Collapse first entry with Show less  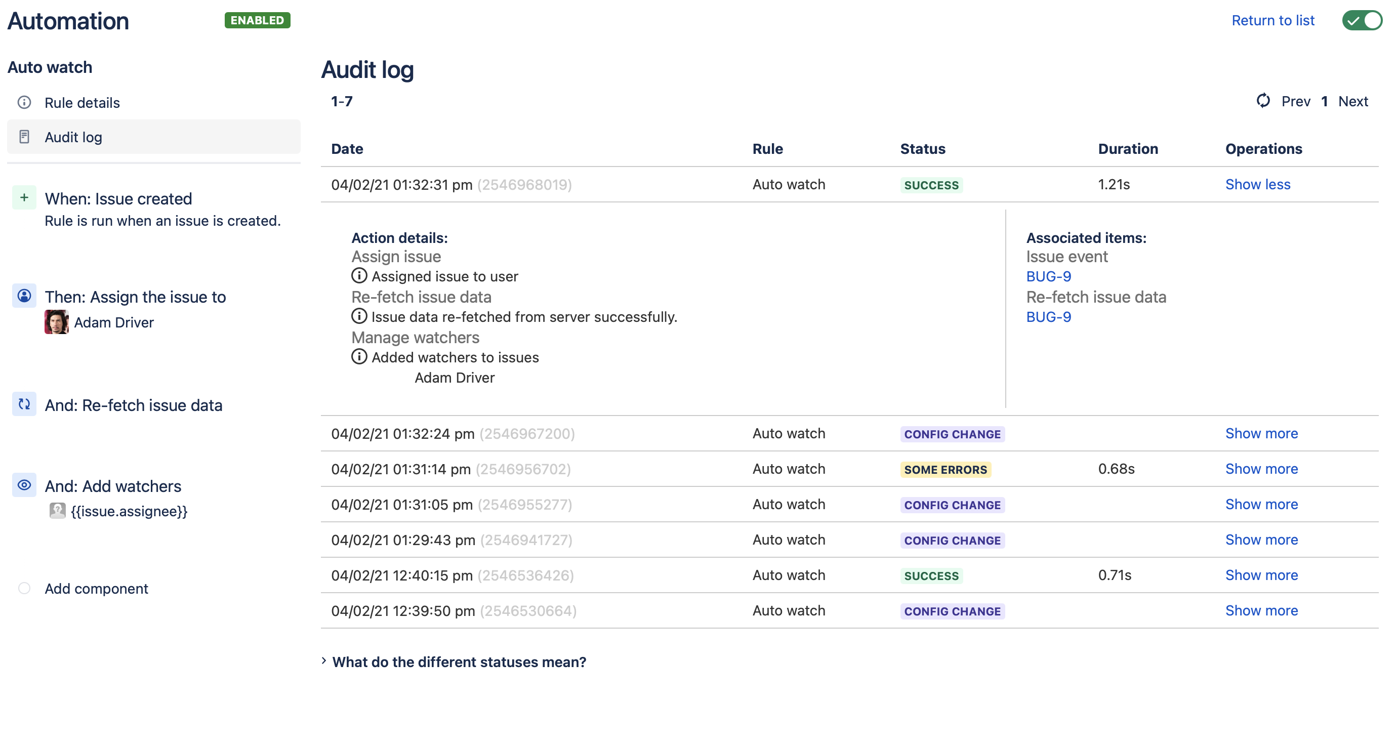coord(1257,184)
